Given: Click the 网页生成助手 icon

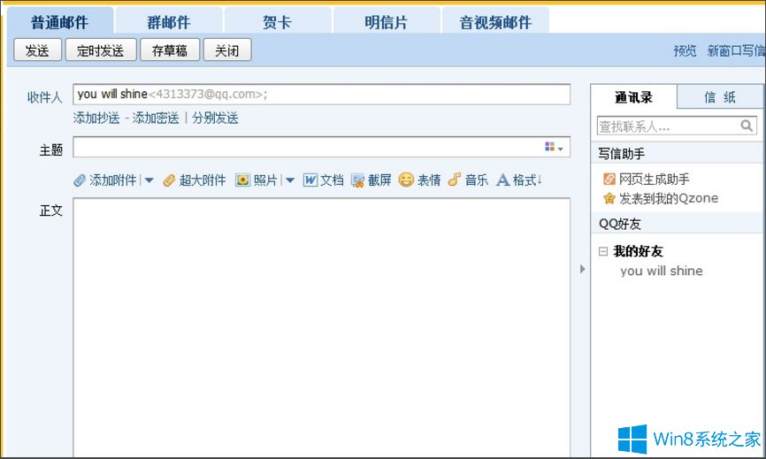Looking at the screenshot, I should point(609,180).
